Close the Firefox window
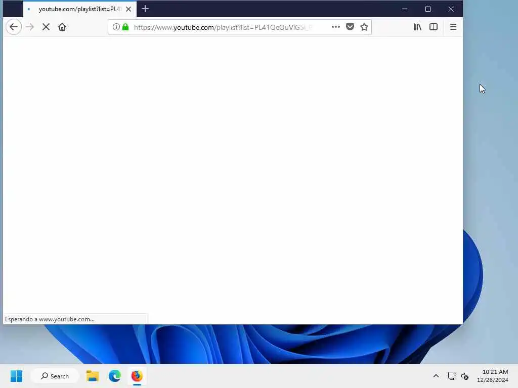The height and width of the screenshot is (388, 518). click(451, 9)
